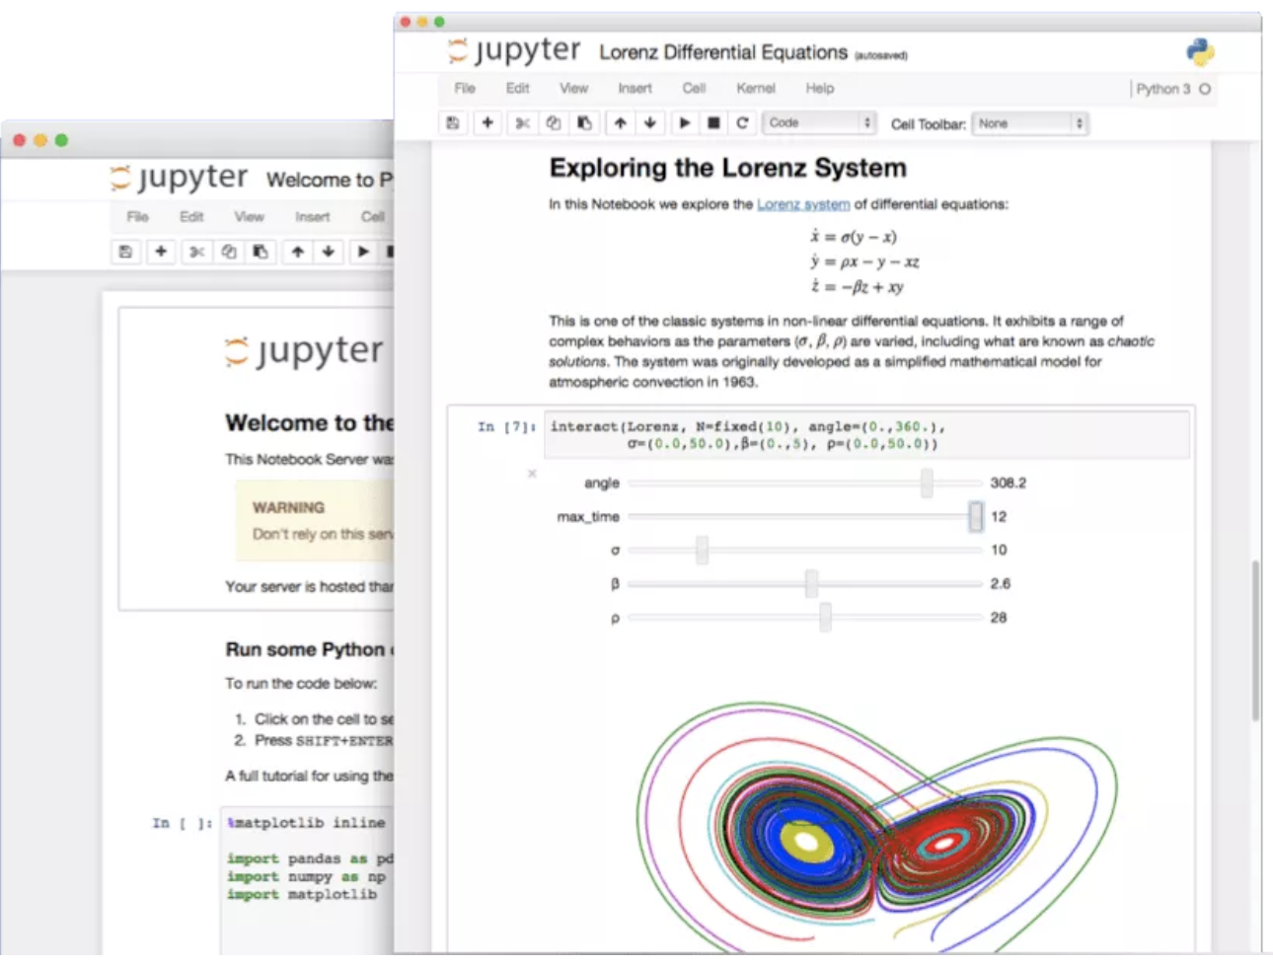The image size is (1273, 965).
Task: Open the Insert menu in the Welcome notebook
Action: (312, 216)
